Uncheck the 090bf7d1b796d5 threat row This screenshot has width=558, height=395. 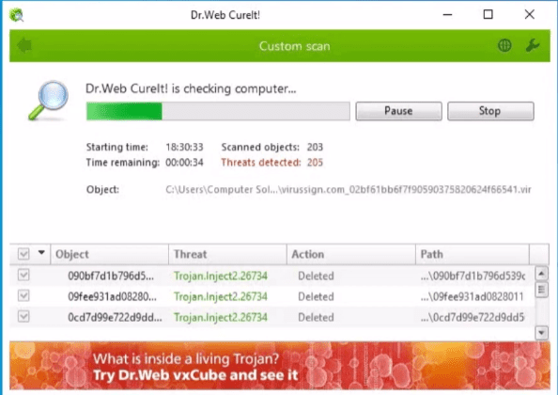(23, 275)
